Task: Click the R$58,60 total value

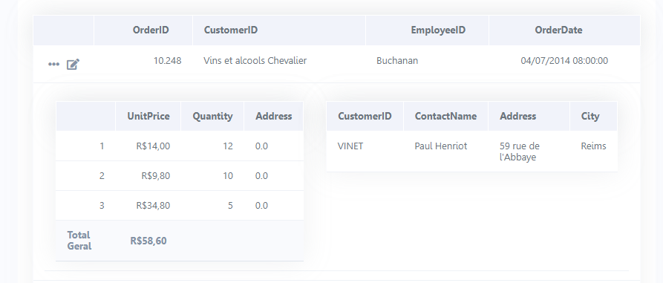Action: [x=148, y=241]
